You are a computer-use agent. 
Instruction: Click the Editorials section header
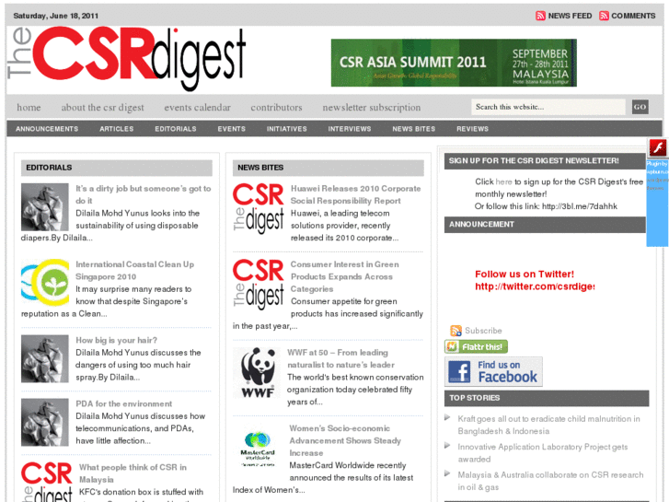point(117,168)
